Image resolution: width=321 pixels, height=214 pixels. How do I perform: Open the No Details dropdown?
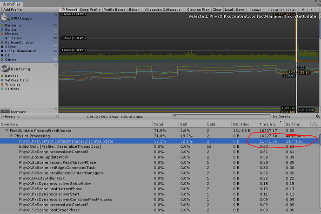click(293, 117)
